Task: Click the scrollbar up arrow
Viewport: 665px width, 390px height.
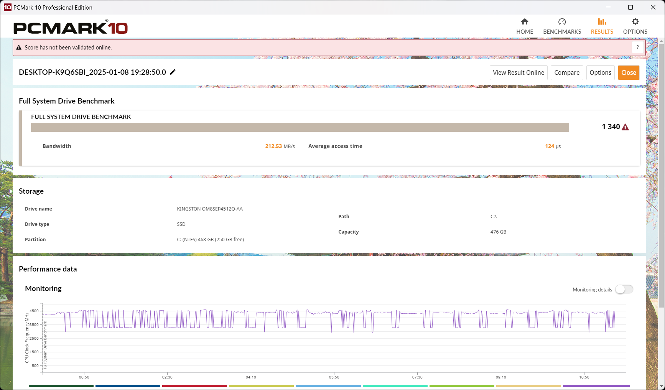Action: (661, 41)
